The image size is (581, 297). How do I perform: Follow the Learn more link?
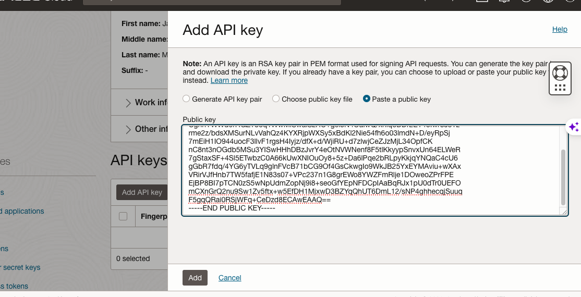point(229,81)
